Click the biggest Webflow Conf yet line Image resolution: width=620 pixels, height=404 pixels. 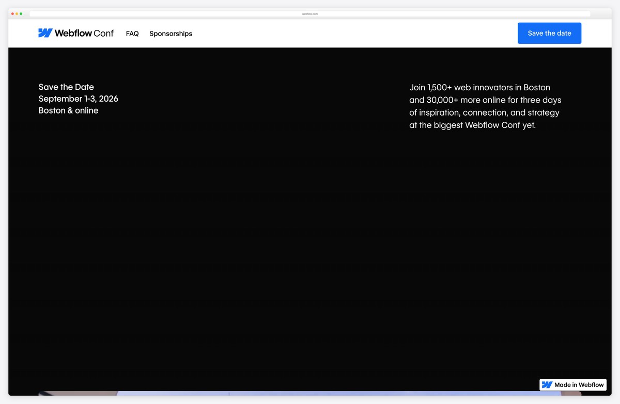click(472, 125)
